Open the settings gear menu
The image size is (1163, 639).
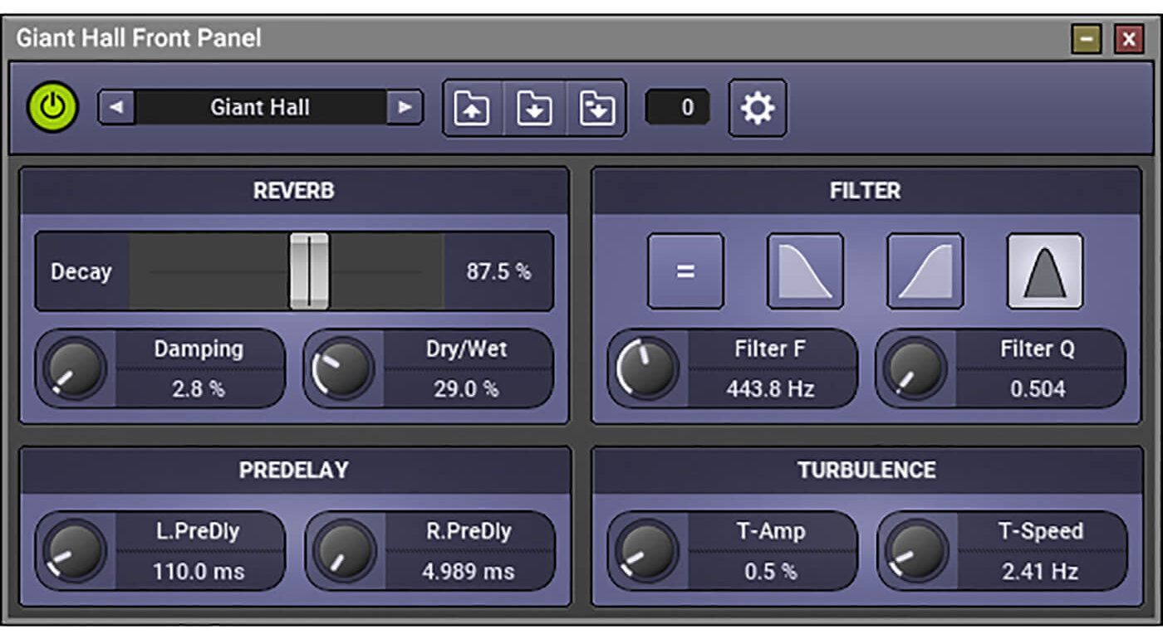757,108
